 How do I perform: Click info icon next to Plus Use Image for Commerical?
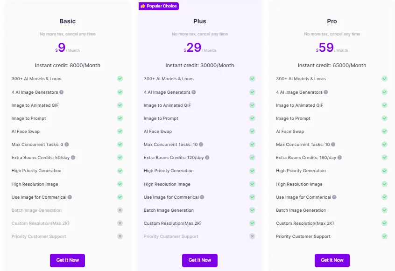tap(202, 197)
